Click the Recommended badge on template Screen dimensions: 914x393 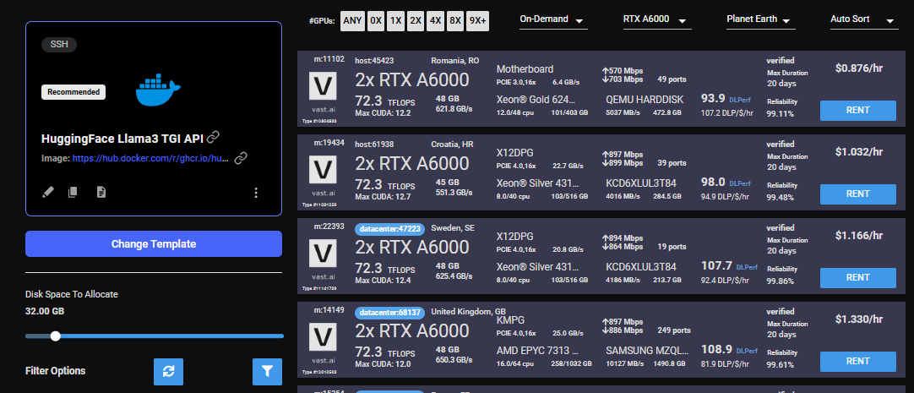pos(73,92)
